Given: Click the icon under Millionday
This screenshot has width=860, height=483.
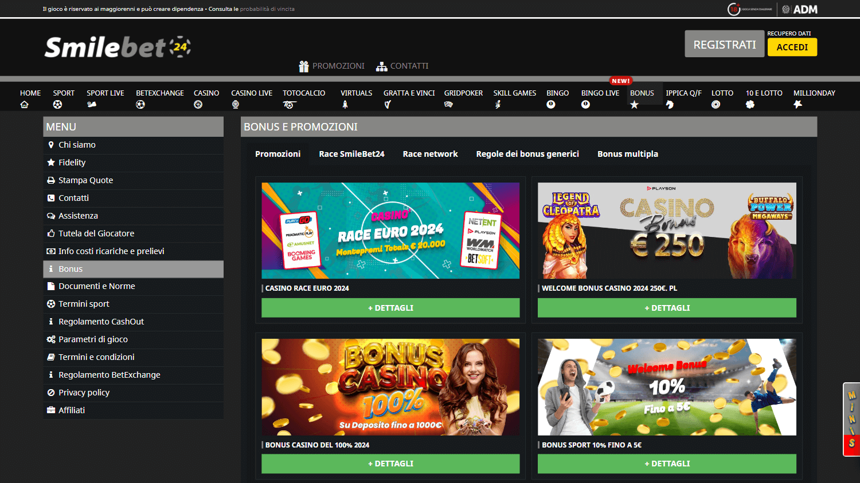Looking at the screenshot, I should click(798, 105).
